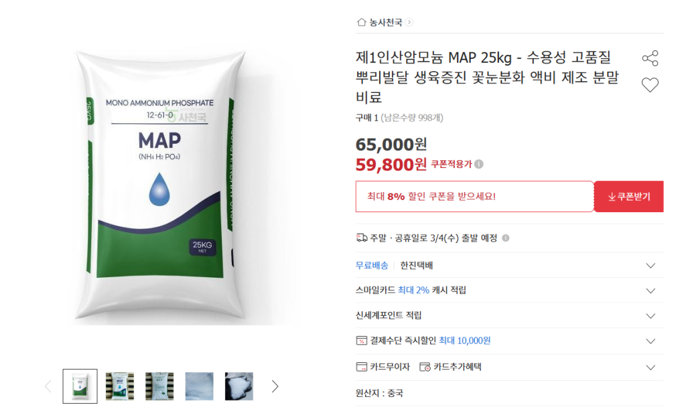This screenshot has height=411, width=686.
Task: Expand 결제수단 즉시할인 details
Action: point(650,341)
